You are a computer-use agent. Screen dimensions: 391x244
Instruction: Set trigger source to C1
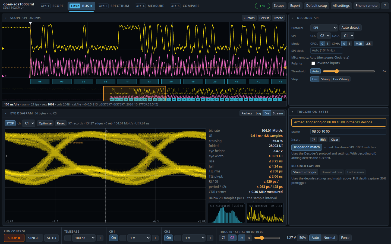click(x=223, y=238)
